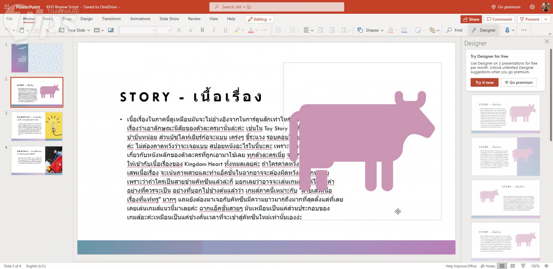Open the user account profile picture

546,7
